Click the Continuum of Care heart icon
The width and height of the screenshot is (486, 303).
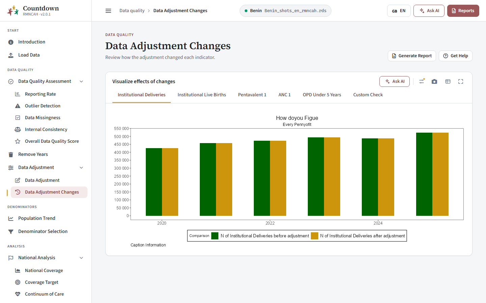18,294
